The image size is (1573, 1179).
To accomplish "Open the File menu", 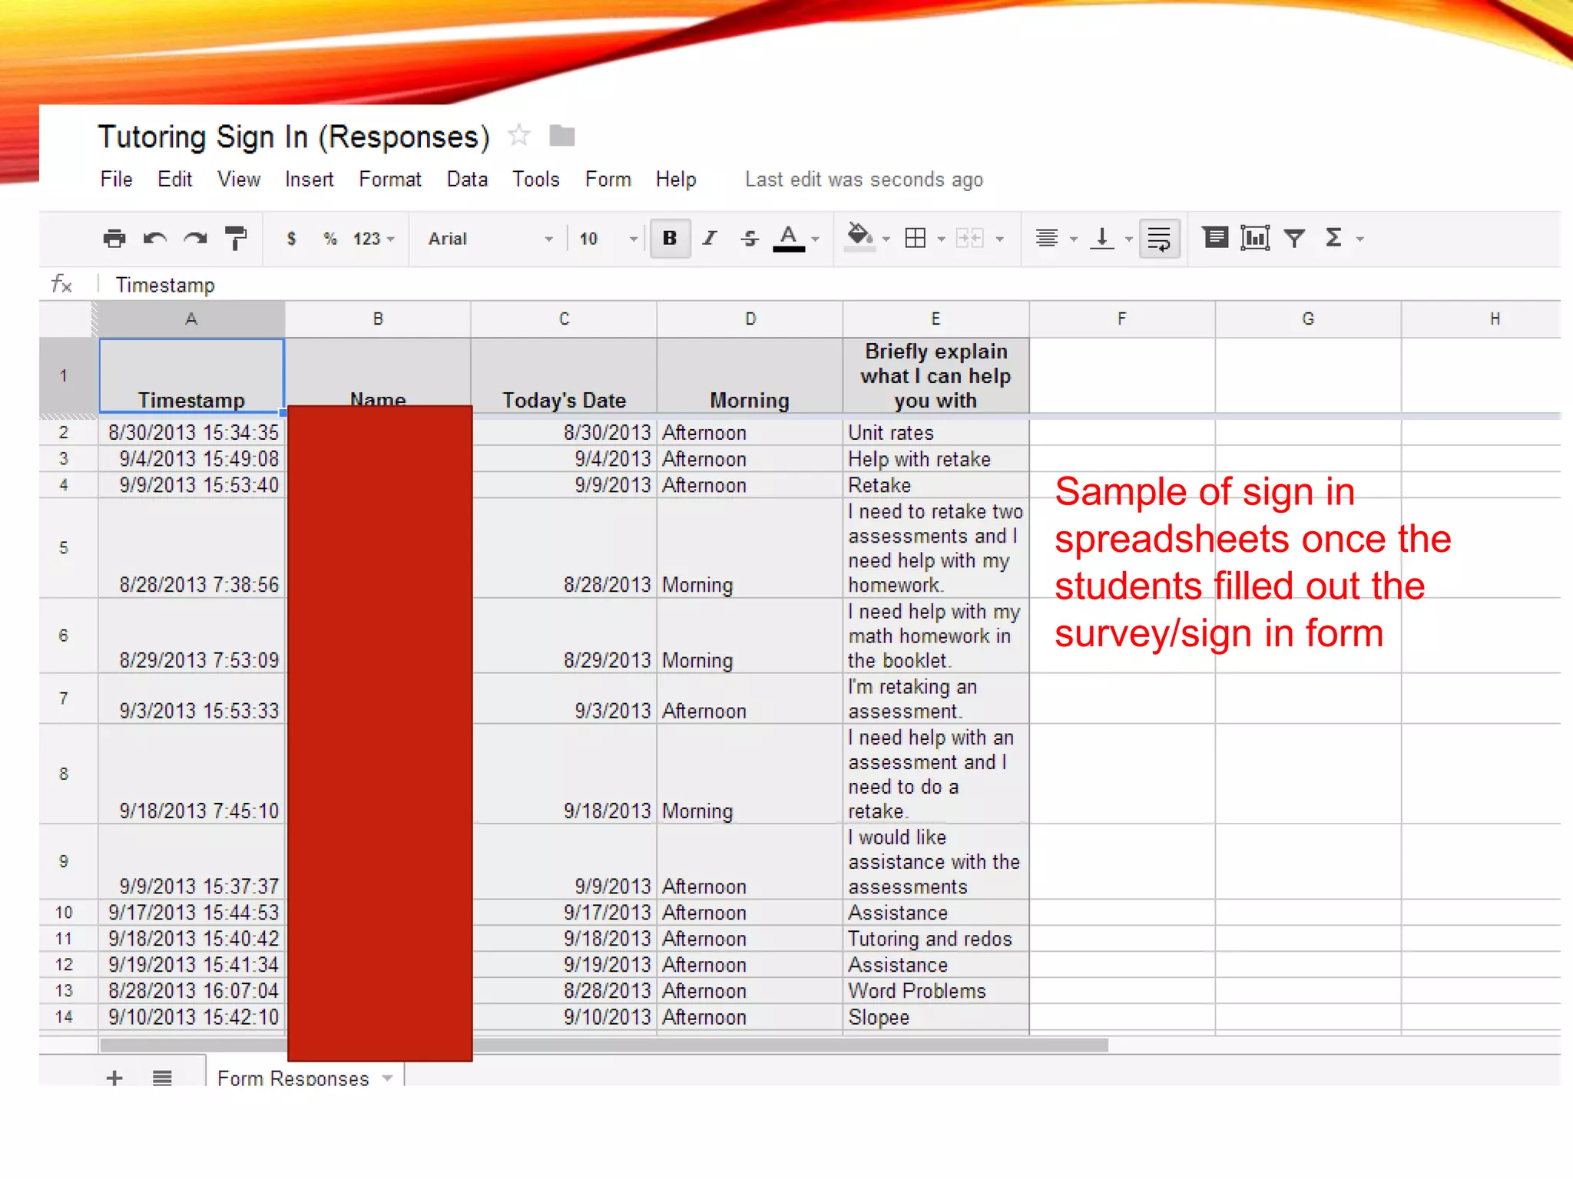I will pyautogui.click(x=117, y=180).
